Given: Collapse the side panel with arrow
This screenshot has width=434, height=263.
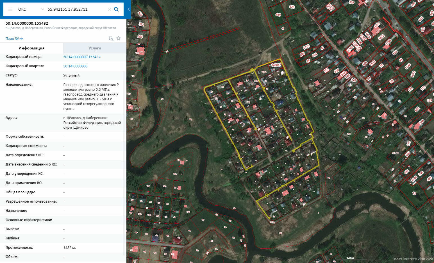Looking at the screenshot, I should [x=129, y=9].
